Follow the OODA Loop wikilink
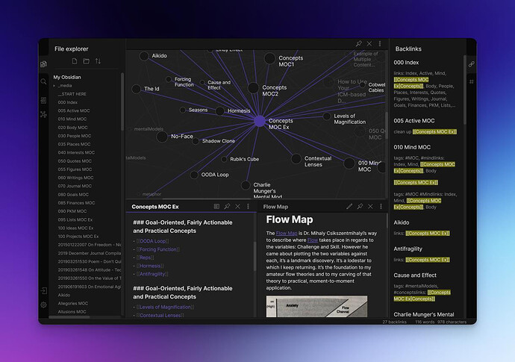 [x=153, y=241]
